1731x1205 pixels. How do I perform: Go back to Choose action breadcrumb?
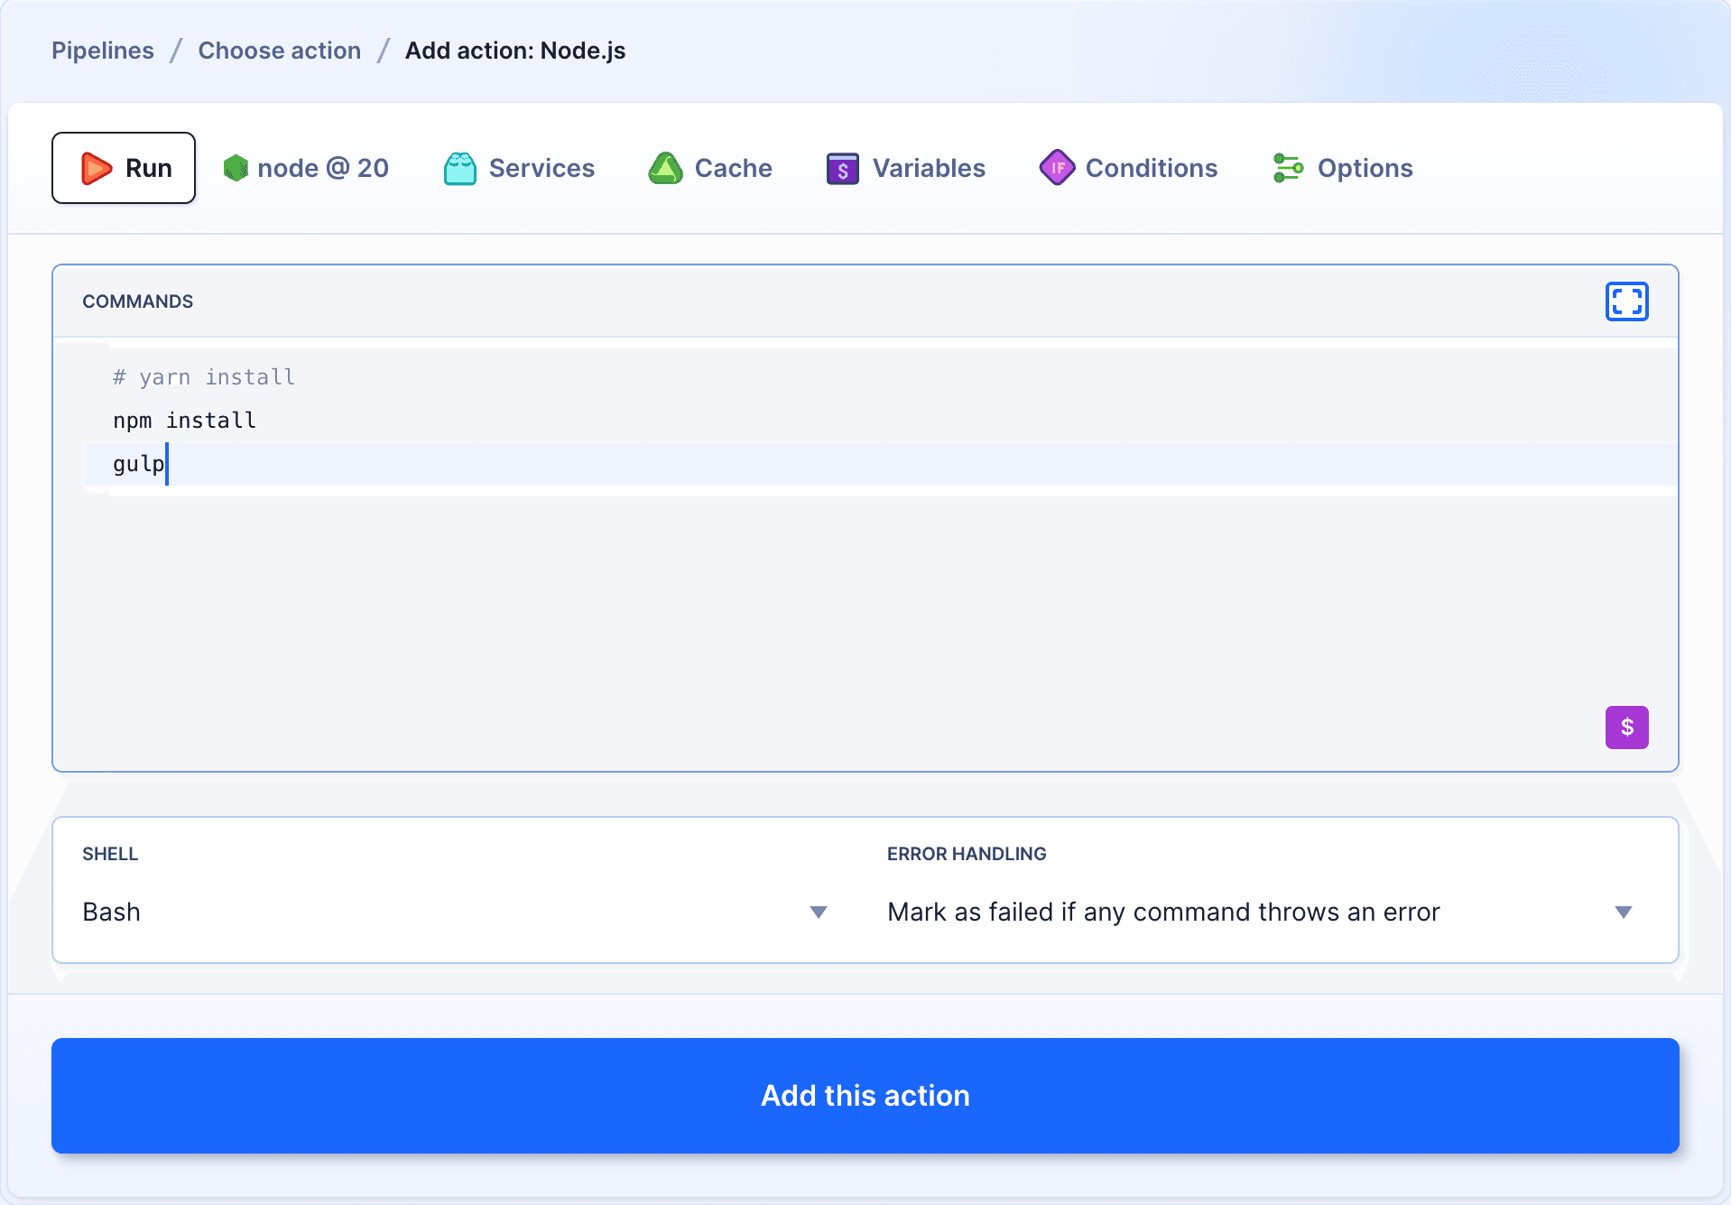(x=280, y=51)
